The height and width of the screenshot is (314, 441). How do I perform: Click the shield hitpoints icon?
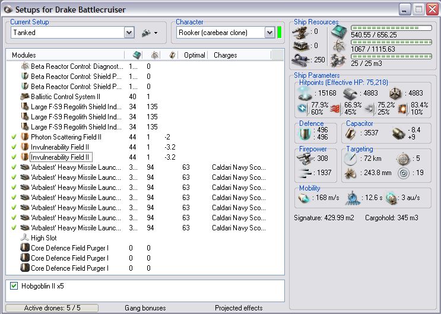304,93
